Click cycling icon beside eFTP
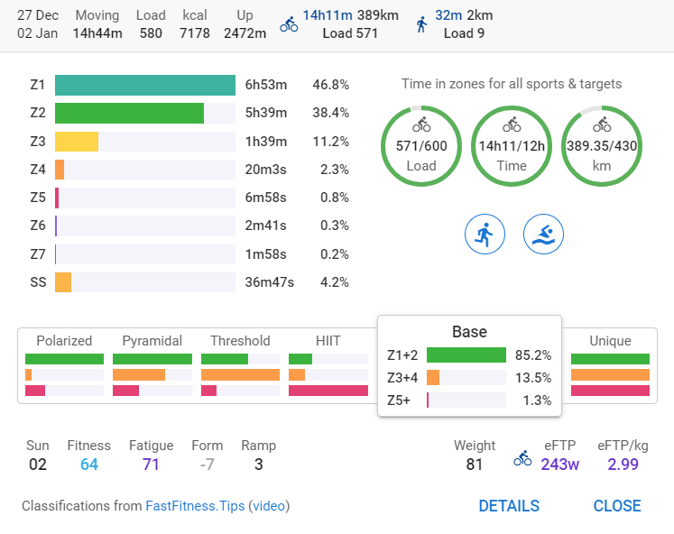This screenshot has width=674, height=534. tap(522, 458)
